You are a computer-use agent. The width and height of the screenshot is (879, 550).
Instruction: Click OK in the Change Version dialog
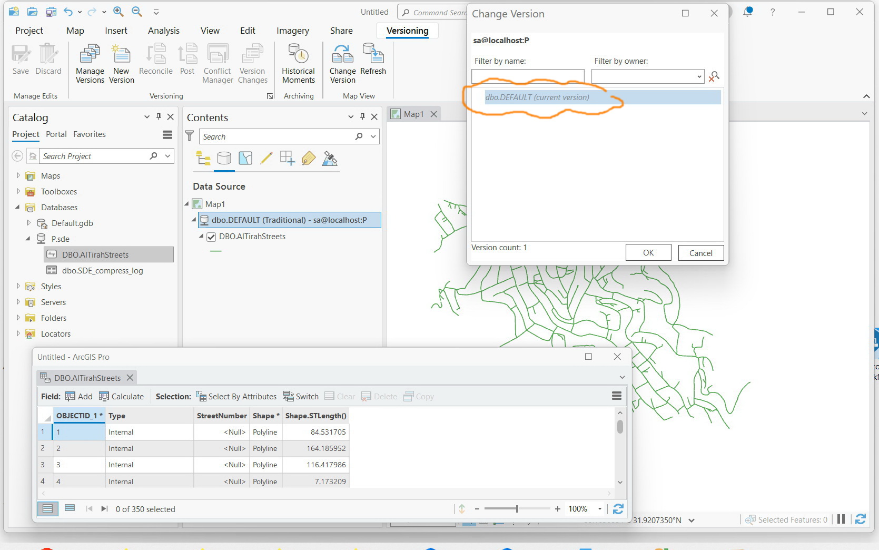pyautogui.click(x=648, y=252)
